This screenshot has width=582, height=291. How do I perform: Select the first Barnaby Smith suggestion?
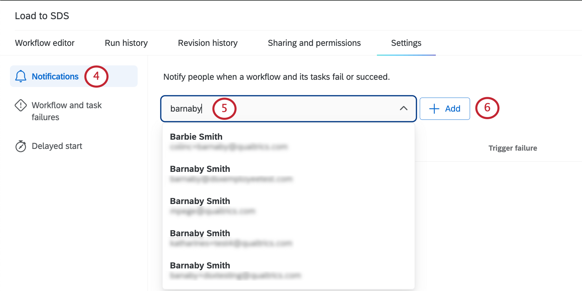click(200, 169)
